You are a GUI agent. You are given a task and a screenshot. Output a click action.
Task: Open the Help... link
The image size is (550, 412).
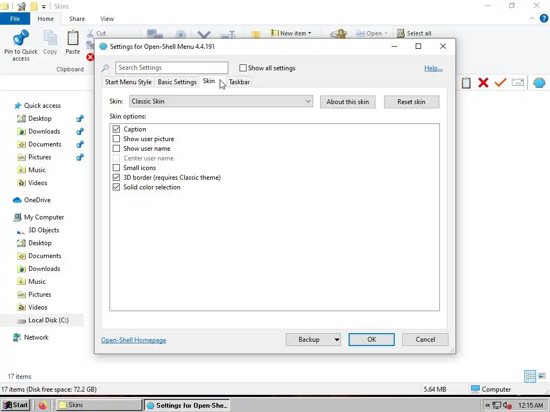[x=433, y=68]
